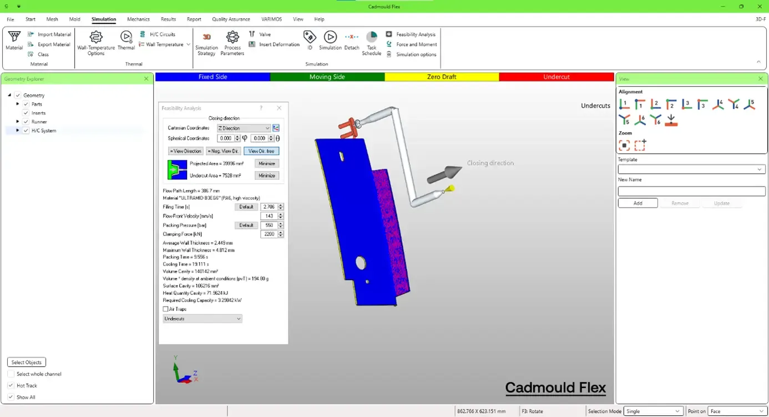This screenshot has height=417, width=769.
Task: Open Insert Deformation tool
Action: point(274,44)
